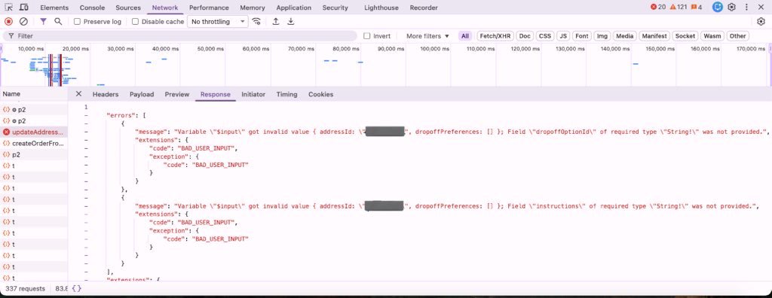Open the Lighthouse panel tab
Viewport: 772px width, 298px height.
(x=381, y=8)
